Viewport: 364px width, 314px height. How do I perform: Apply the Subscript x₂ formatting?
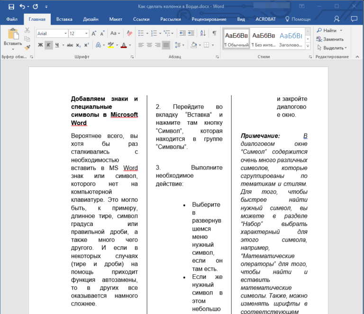point(79,45)
